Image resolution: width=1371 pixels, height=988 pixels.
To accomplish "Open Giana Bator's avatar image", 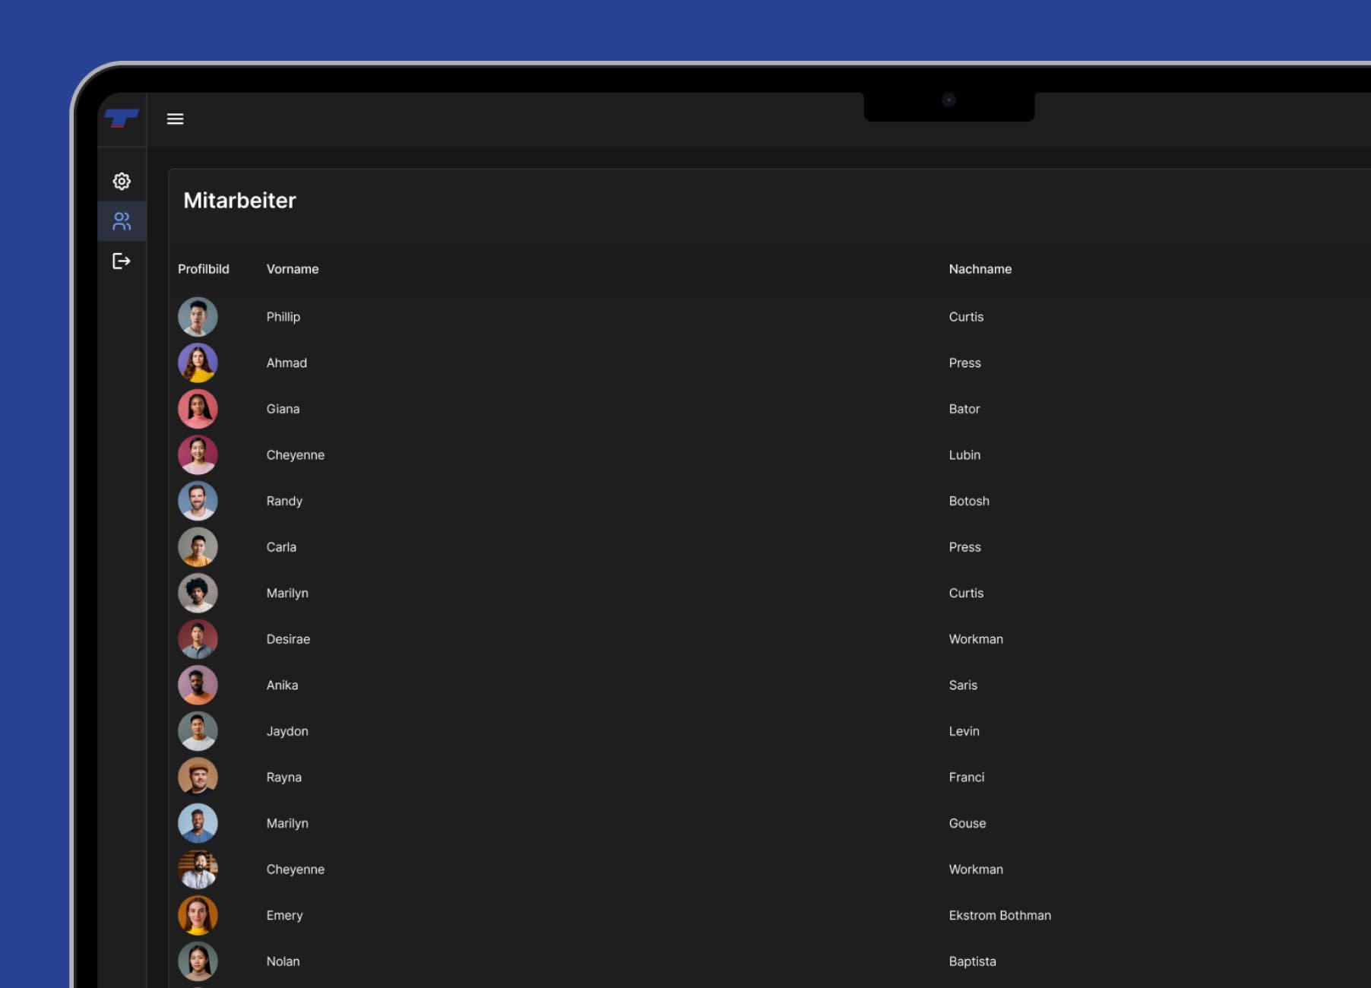I will point(198,409).
